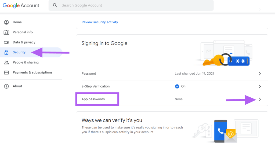Viewport: 275px width, 147px height.
Task: Click the Data & privacy toggle icon
Action: [6, 42]
